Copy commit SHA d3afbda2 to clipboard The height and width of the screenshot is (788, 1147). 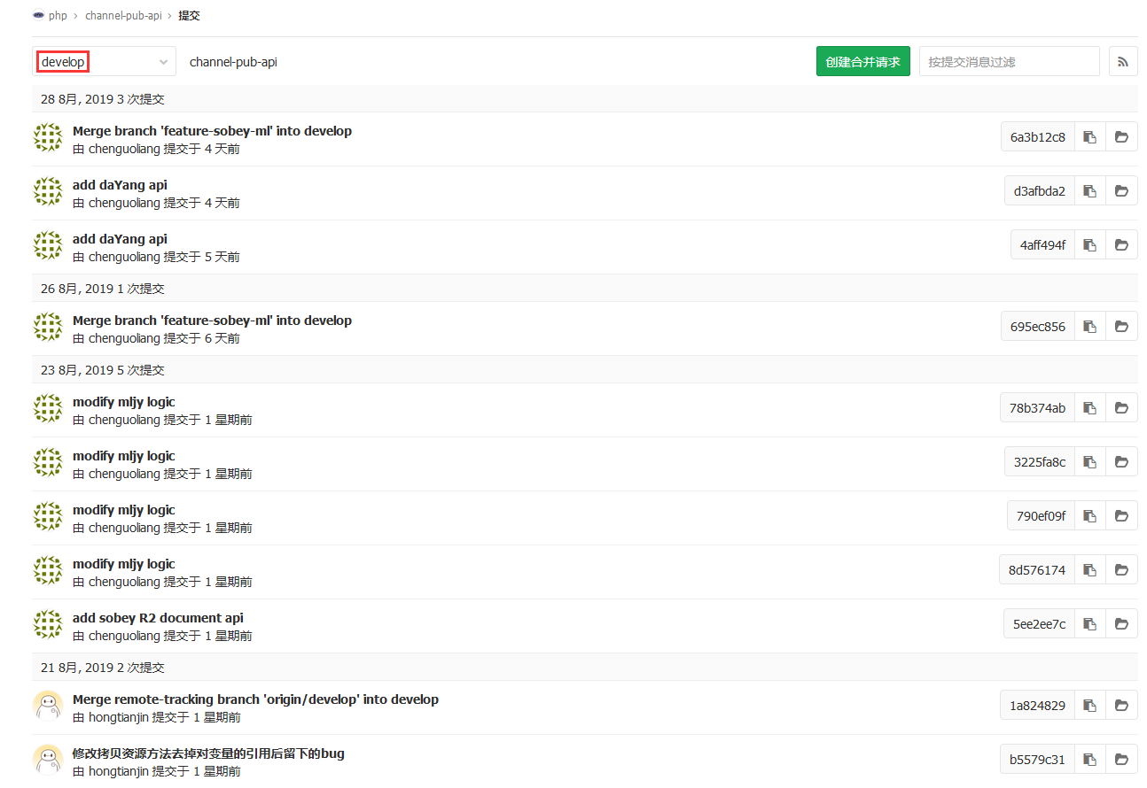pyautogui.click(x=1090, y=191)
